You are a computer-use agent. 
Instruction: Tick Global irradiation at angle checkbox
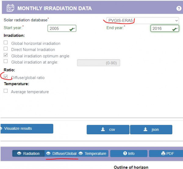coord(5,61)
